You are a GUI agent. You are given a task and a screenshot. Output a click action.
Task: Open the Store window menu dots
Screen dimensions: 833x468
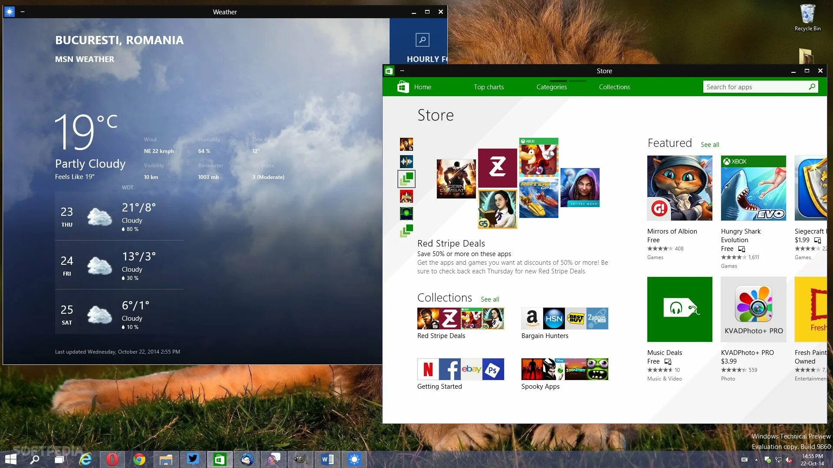tap(402, 71)
